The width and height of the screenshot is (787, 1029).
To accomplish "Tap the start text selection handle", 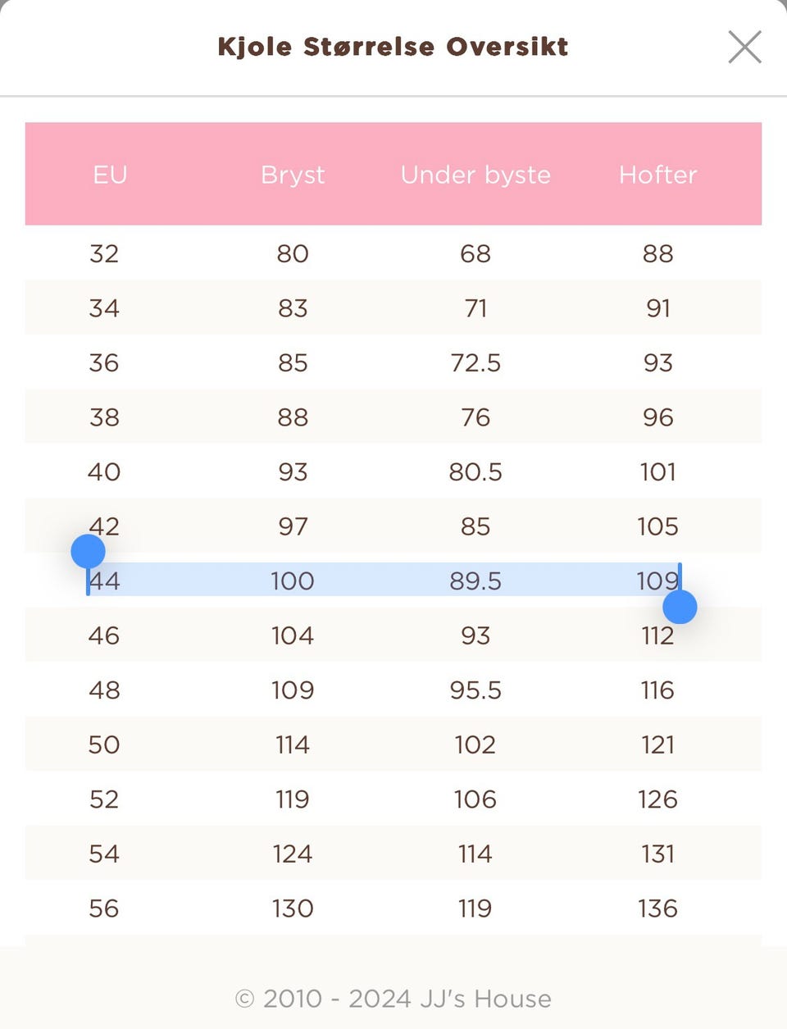I will [88, 552].
